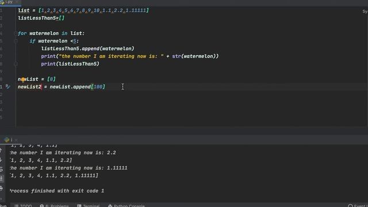The height and width of the screenshot is (207, 368).
Task: Collapse the for watermelon loop fold marker
Action: [x=16, y=33]
